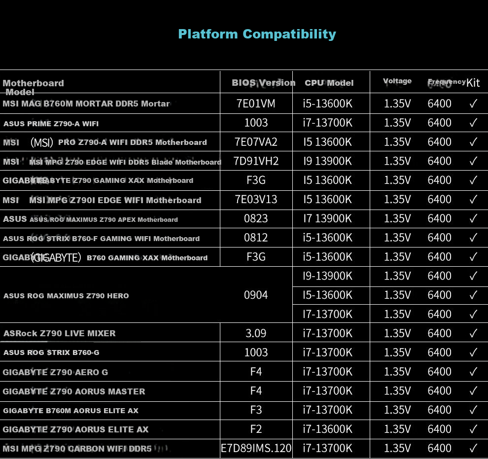Click the checkmark in ASUS PRIME Z790-A WIFI row
The image size is (488, 459).
pyautogui.click(x=473, y=123)
